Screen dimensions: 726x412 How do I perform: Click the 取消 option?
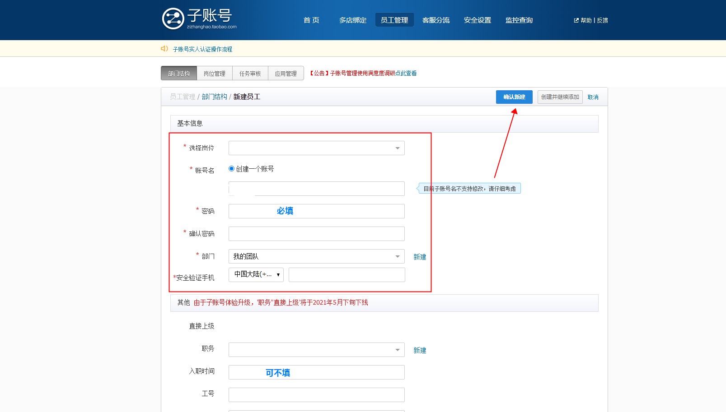pyautogui.click(x=593, y=97)
